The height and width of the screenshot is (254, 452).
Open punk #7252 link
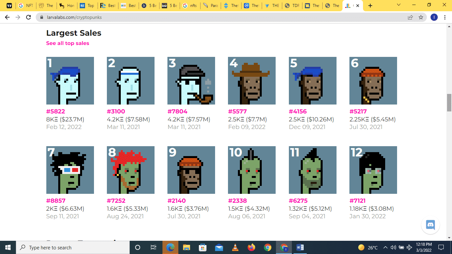pyautogui.click(x=116, y=201)
